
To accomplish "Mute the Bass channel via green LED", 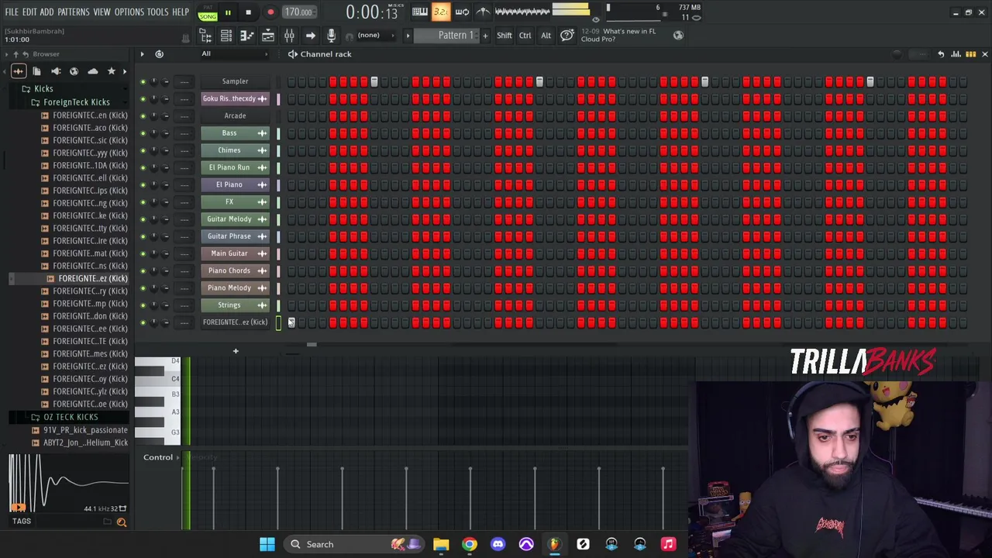I will click(143, 133).
